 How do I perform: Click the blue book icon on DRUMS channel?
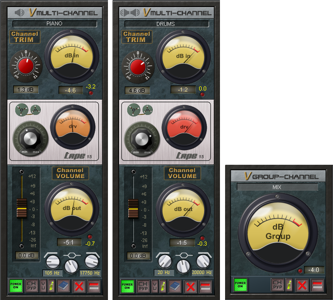(x=175, y=286)
